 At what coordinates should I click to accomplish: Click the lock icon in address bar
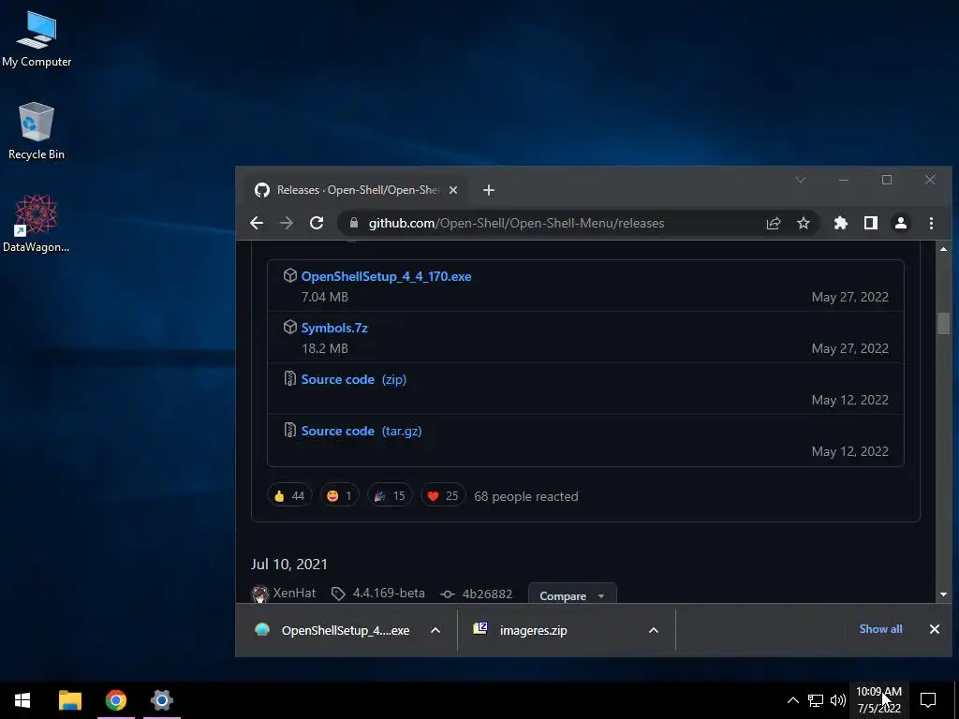353,223
